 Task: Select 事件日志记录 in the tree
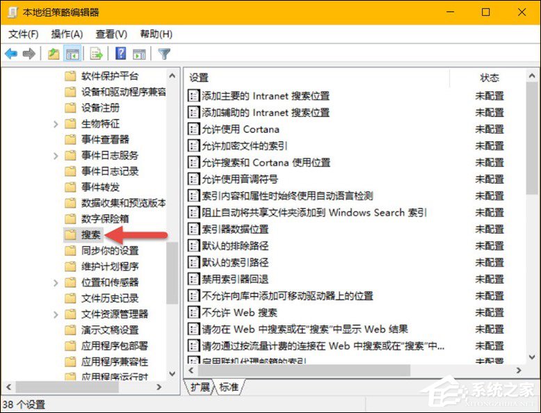[110, 171]
